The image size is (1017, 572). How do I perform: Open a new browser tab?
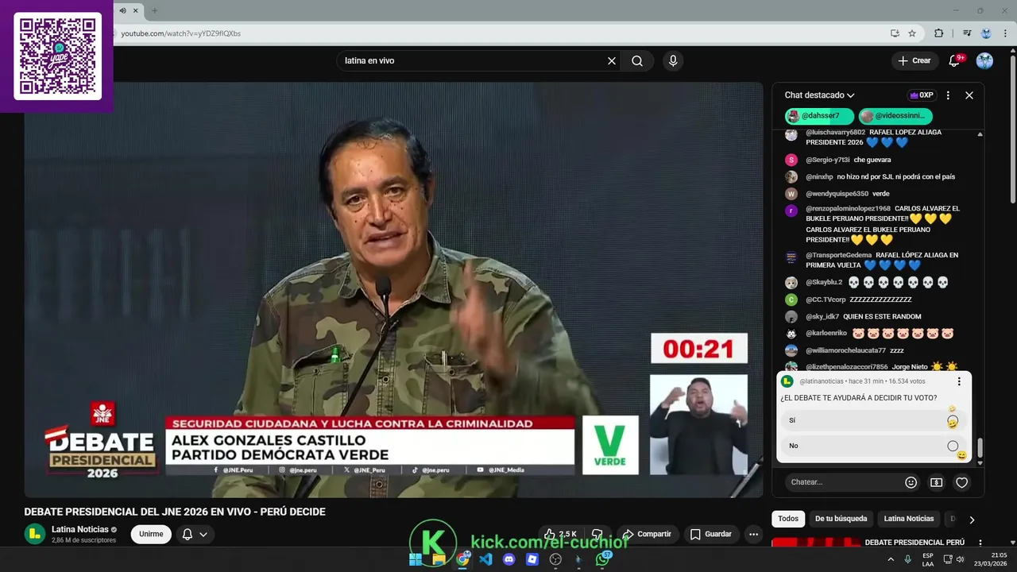(x=154, y=10)
